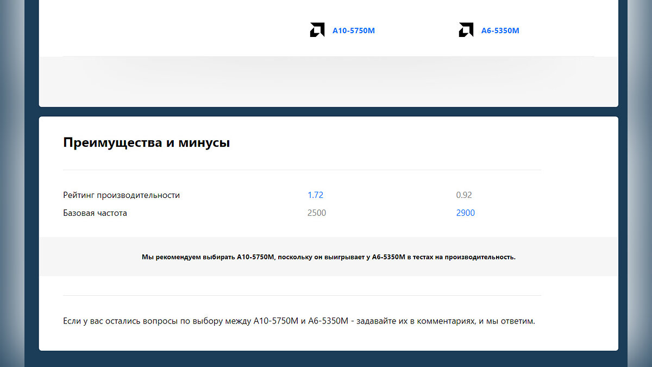Click the "Базовая частота" row label
The image size is (652, 367).
[x=95, y=213]
